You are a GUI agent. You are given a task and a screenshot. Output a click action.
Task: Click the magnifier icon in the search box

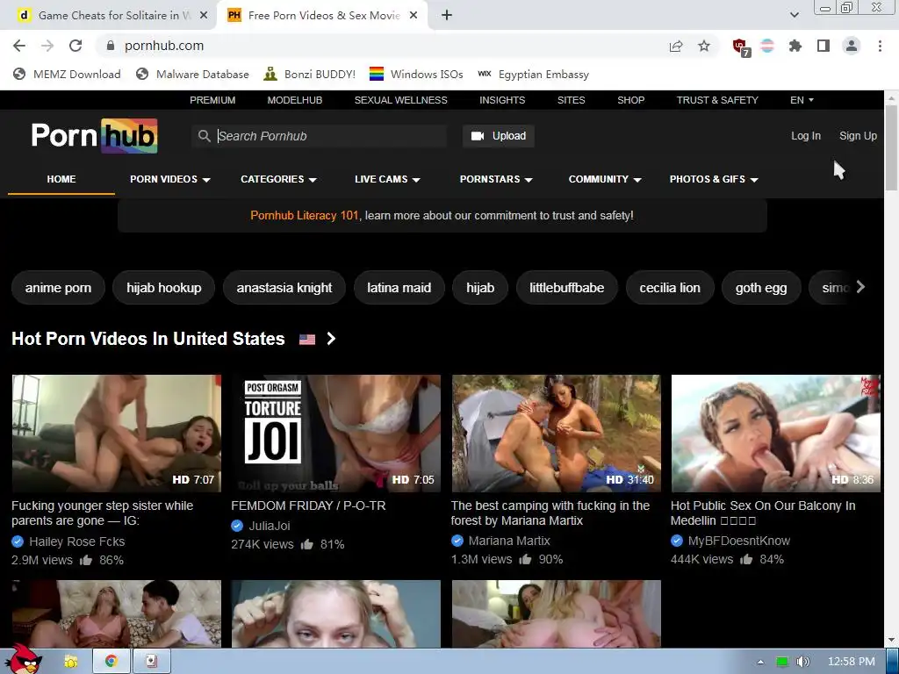(x=204, y=136)
